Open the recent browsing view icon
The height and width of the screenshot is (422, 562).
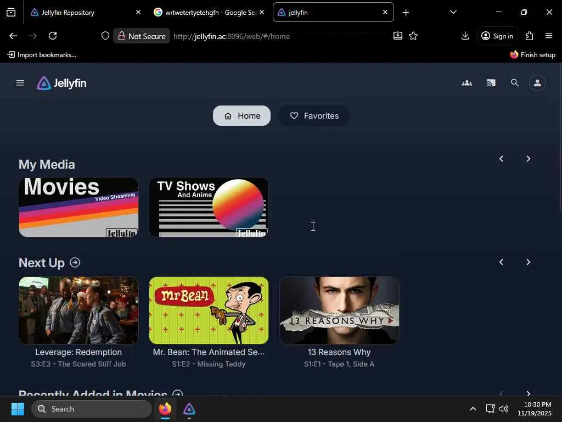coord(11,12)
